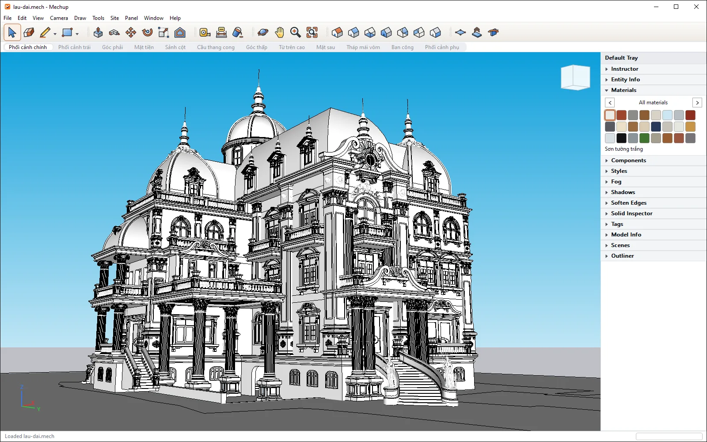Collapse the Materials panel
The width and height of the screenshot is (707, 442).
[x=654, y=90]
